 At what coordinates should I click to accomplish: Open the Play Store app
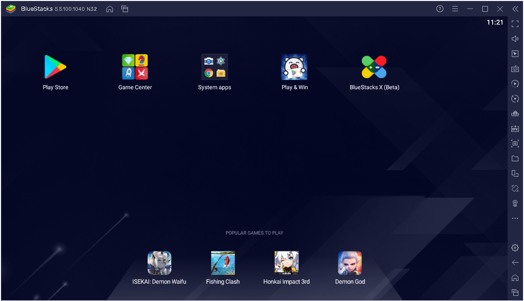(x=55, y=67)
